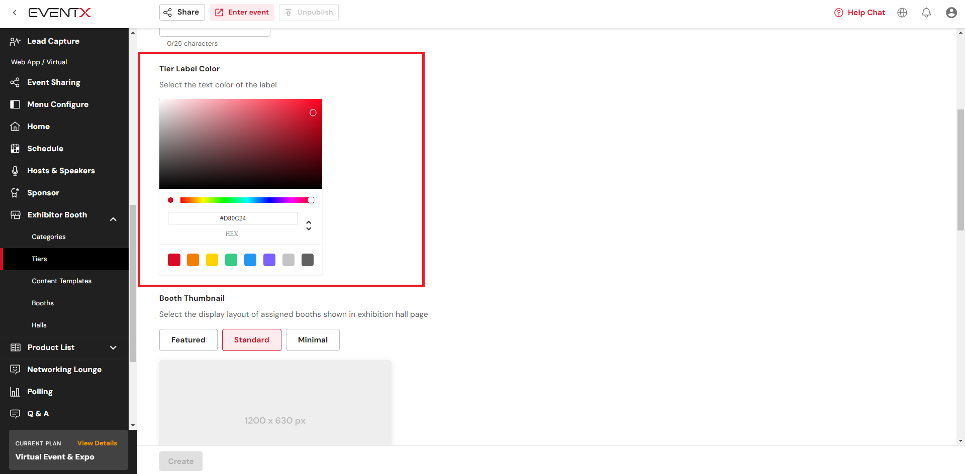Click the Menu Configure icon
This screenshot has height=474, width=965.
coord(15,104)
